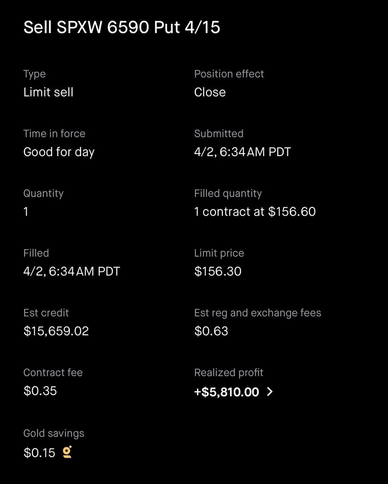Viewport: 388px width, 484px height.
Task: Click the filled quantity contract at $156.60
Action: tap(255, 212)
